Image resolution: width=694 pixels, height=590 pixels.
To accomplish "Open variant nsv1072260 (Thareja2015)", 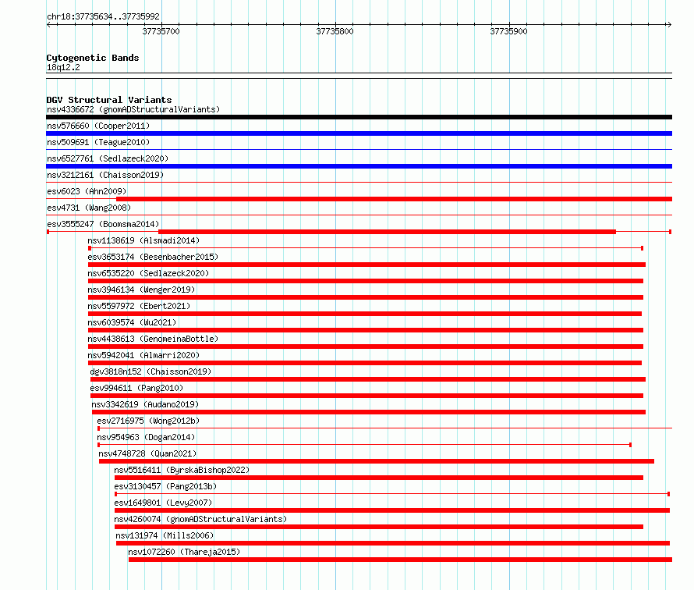I will click(x=184, y=552).
